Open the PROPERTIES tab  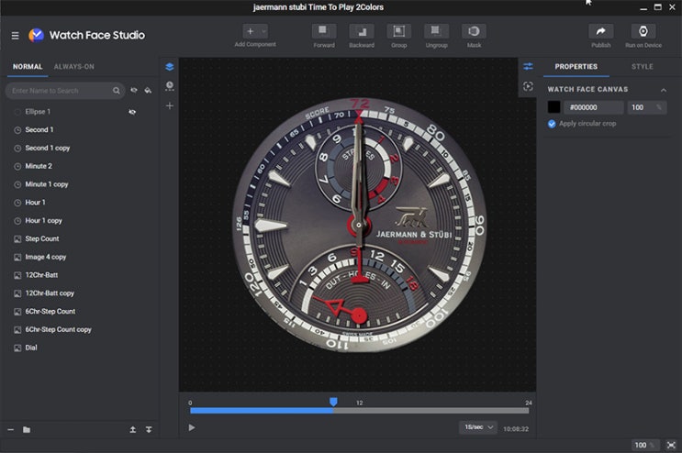tap(576, 66)
